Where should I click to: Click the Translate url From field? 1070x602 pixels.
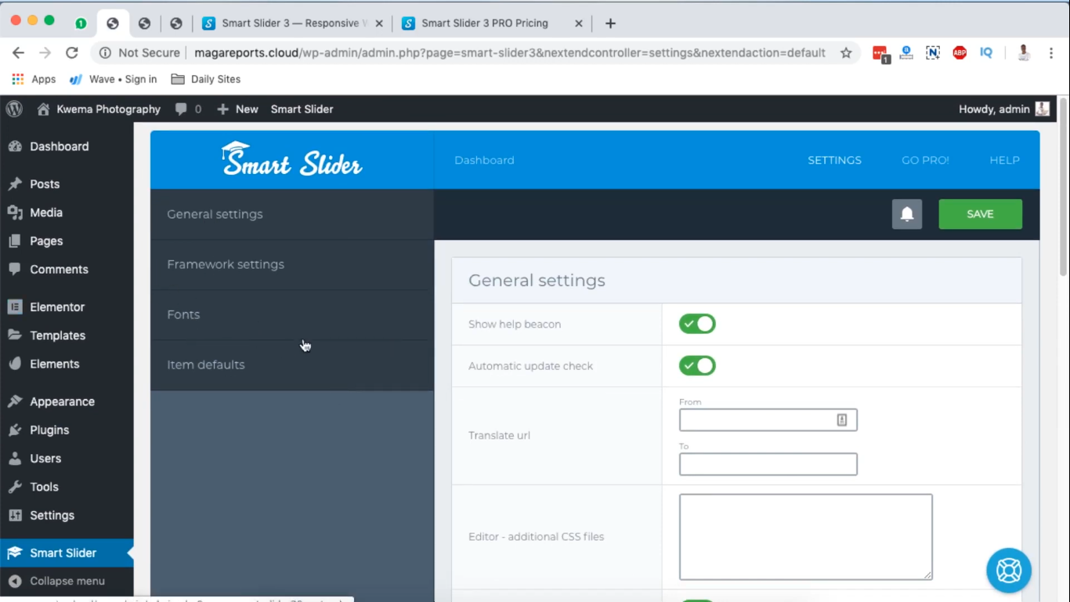click(x=768, y=419)
